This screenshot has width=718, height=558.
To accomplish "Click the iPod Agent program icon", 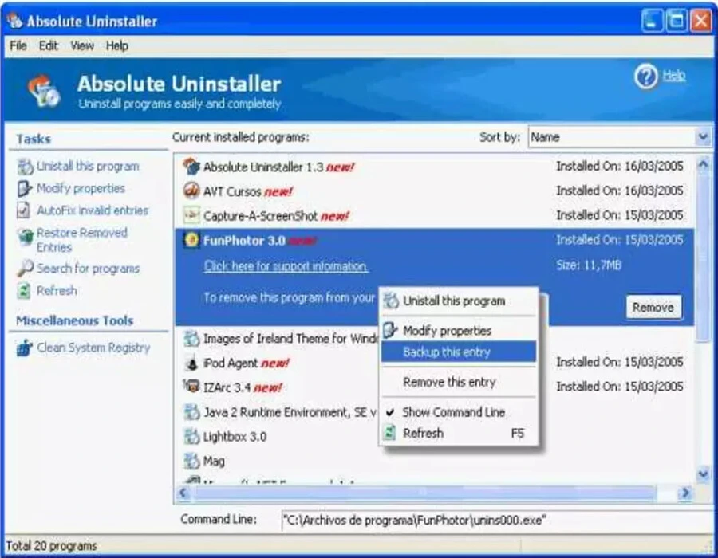I will [x=191, y=363].
